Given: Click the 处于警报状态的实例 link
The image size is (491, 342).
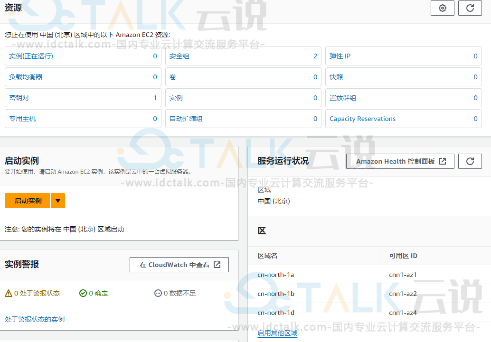Looking at the screenshot, I should click(35, 319).
